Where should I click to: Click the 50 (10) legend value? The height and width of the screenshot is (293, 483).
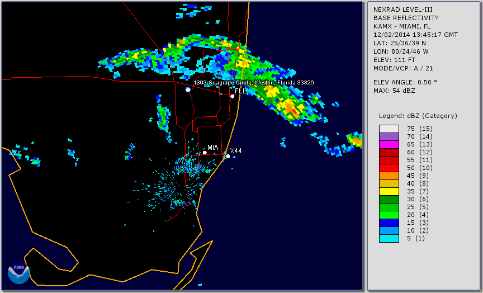pos(419,168)
